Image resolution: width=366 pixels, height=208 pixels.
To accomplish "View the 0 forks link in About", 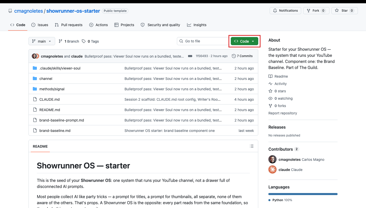I will click(x=277, y=106).
